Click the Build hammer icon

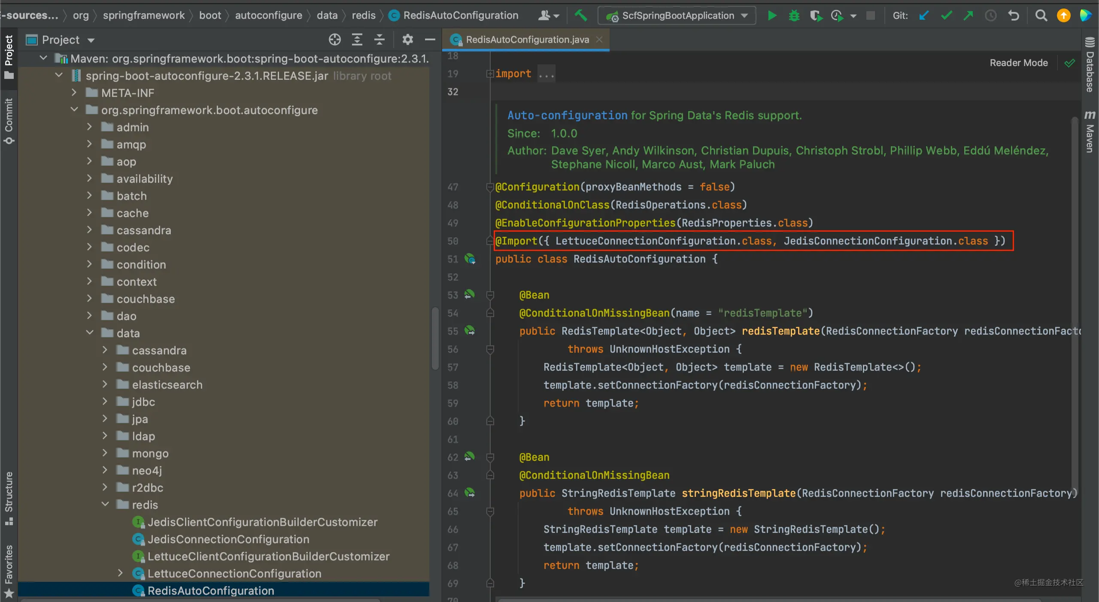(x=580, y=16)
